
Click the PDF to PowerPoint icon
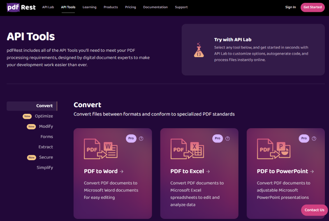[273, 149]
